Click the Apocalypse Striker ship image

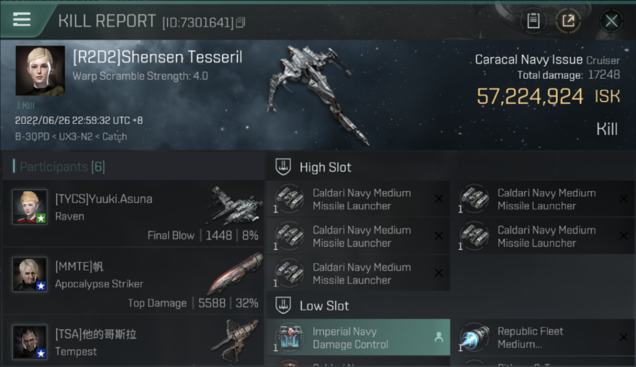(x=235, y=273)
